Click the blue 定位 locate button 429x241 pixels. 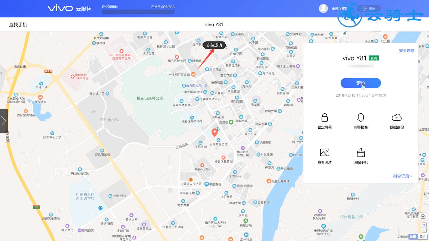[360, 83]
